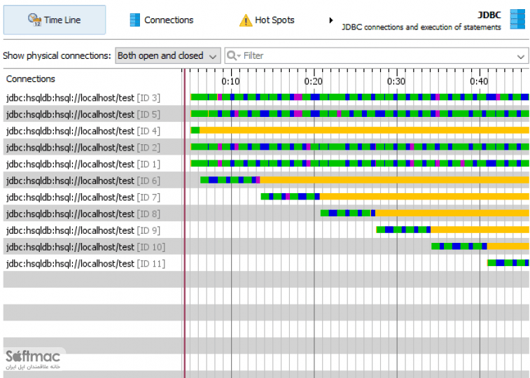Image resolution: width=530 pixels, height=378 pixels.
Task: Click the blue Connections database icon
Action: coord(134,20)
